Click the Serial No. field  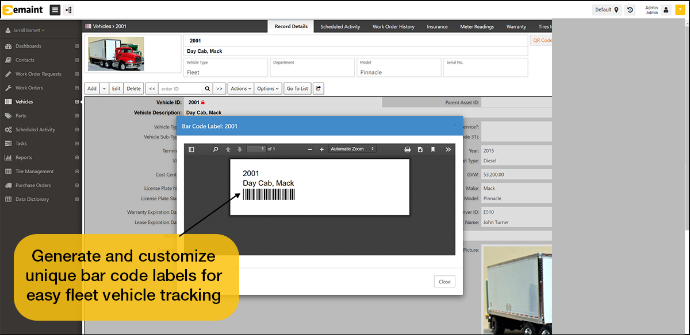click(x=486, y=68)
